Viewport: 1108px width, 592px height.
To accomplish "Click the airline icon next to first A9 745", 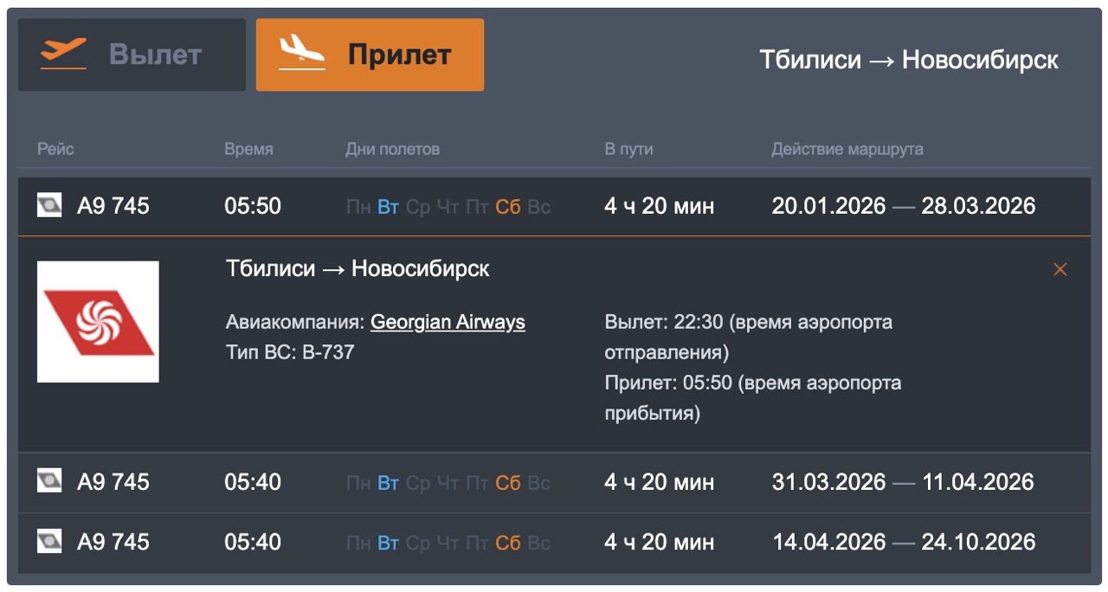I will click(50, 206).
